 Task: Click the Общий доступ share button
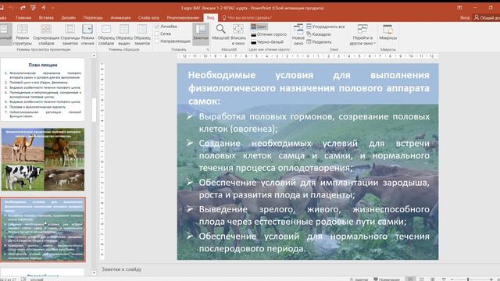(x=487, y=18)
